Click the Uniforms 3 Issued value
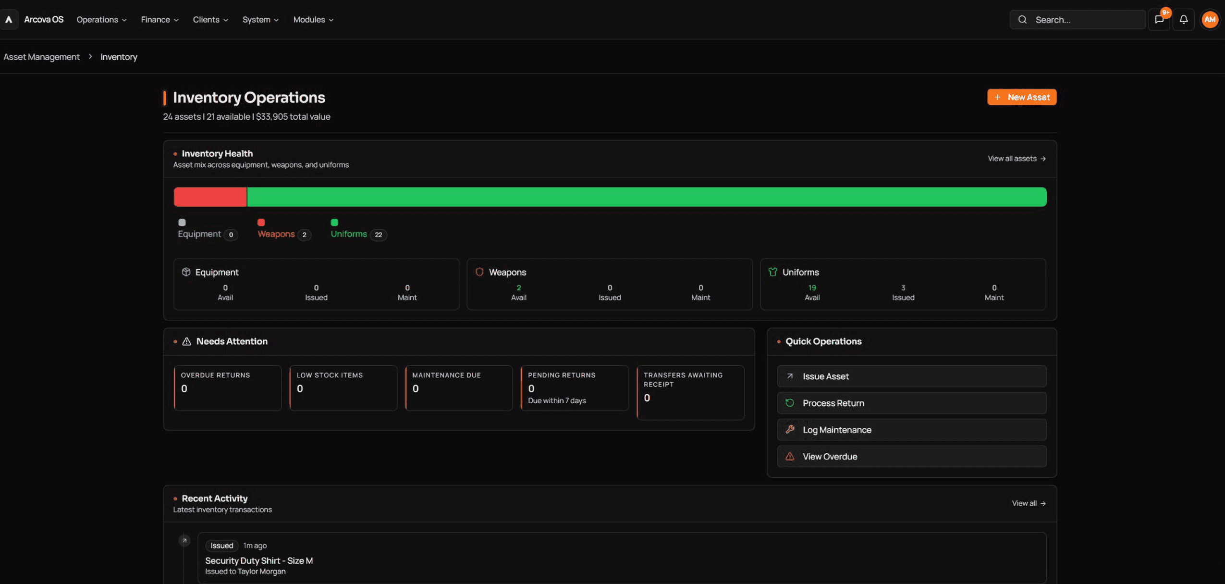Viewport: 1225px width, 584px height. coord(903,288)
